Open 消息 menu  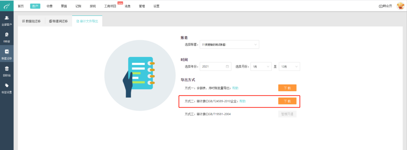[127, 6]
